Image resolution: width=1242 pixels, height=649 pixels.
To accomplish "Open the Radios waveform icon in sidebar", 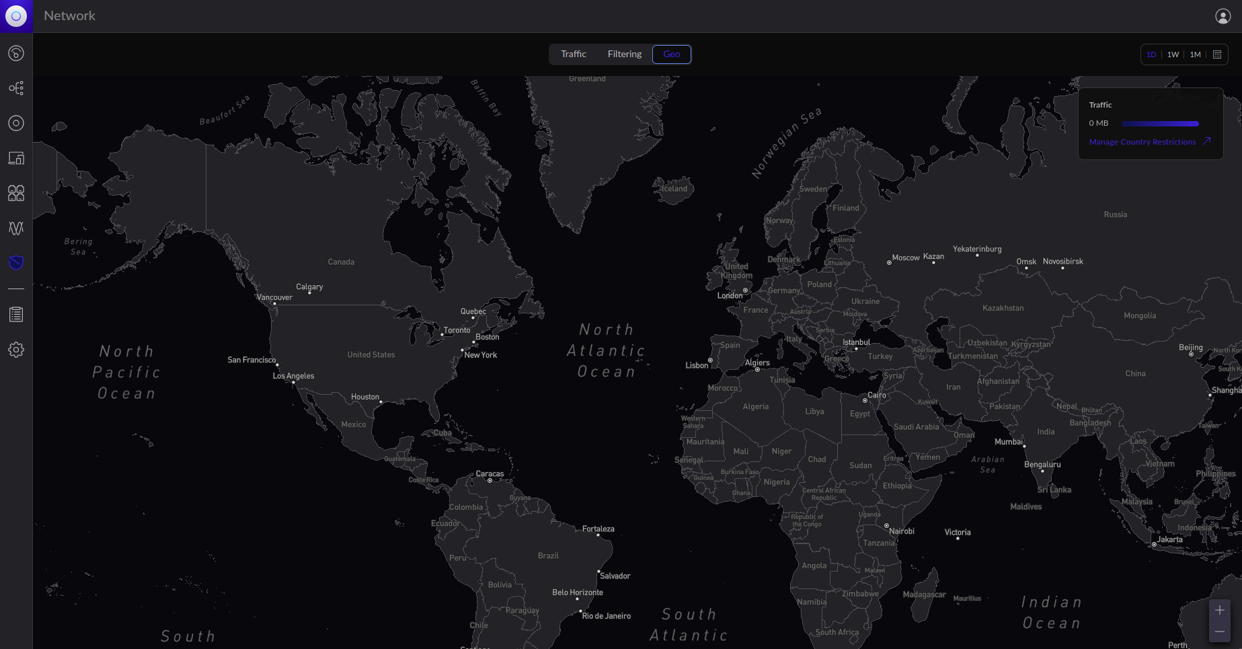I will (16, 228).
